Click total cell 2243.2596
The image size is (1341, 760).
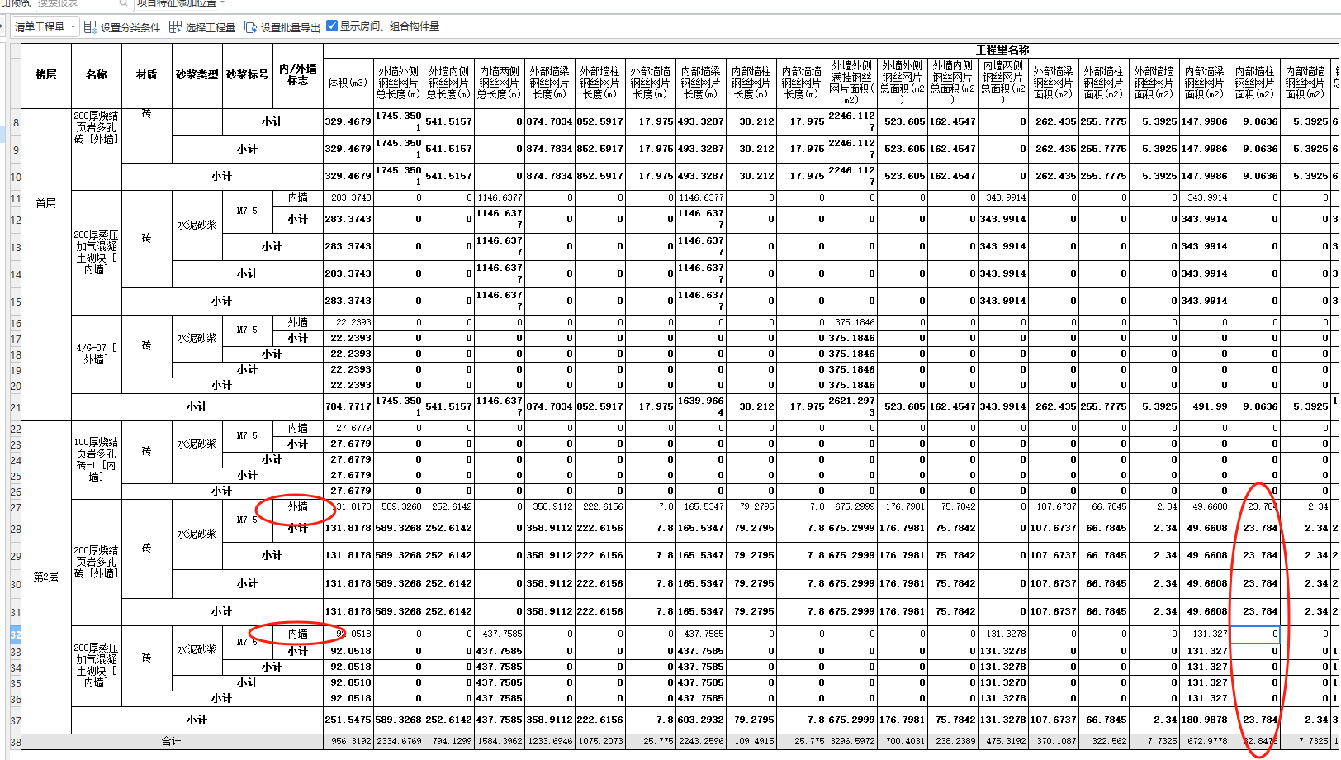tap(701, 742)
